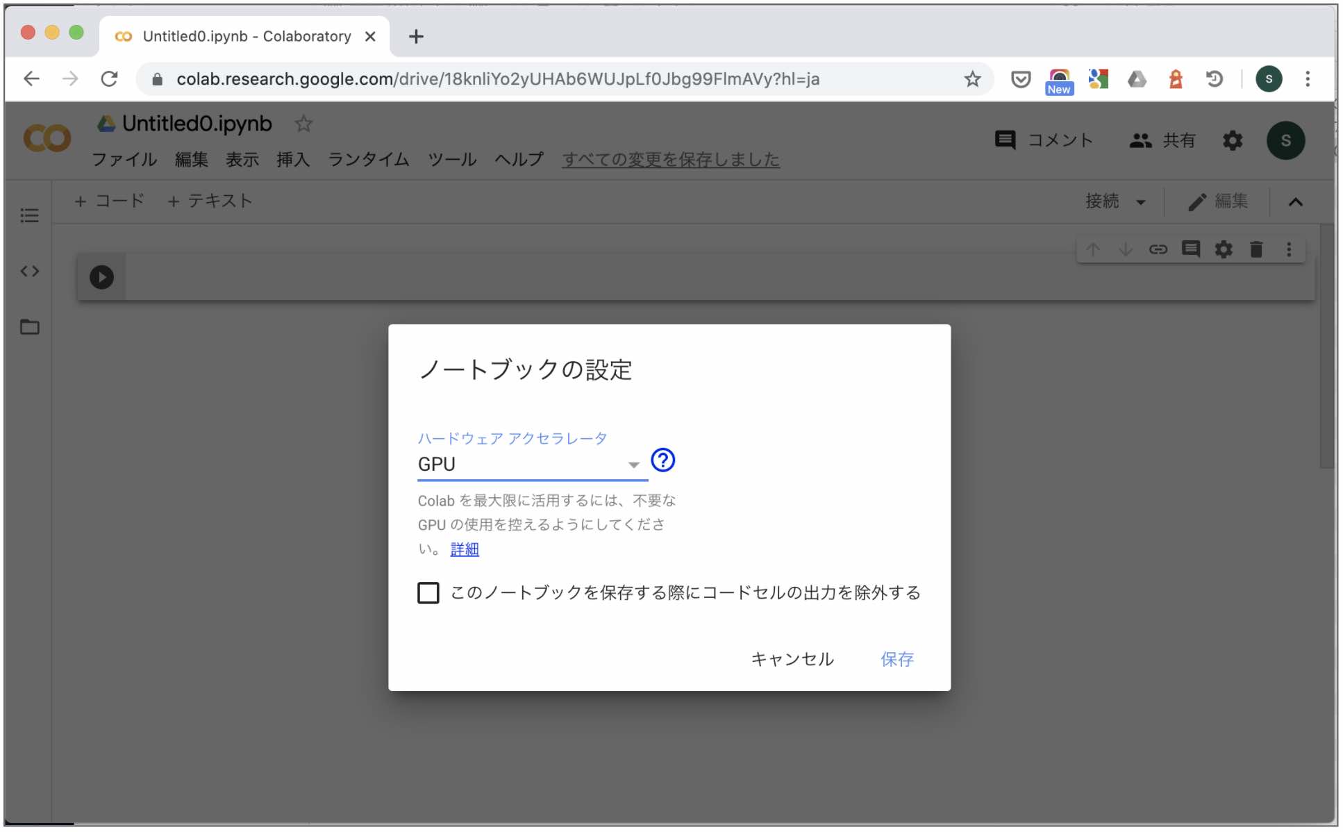
Task: Open the GPU hardware accelerator dropdown
Action: (x=533, y=464)
